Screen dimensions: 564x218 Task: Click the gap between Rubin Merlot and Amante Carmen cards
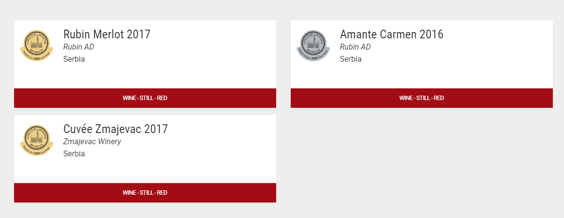tap(283, 64)
